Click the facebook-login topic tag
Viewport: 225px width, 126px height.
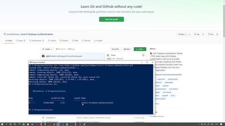(173, 79)
